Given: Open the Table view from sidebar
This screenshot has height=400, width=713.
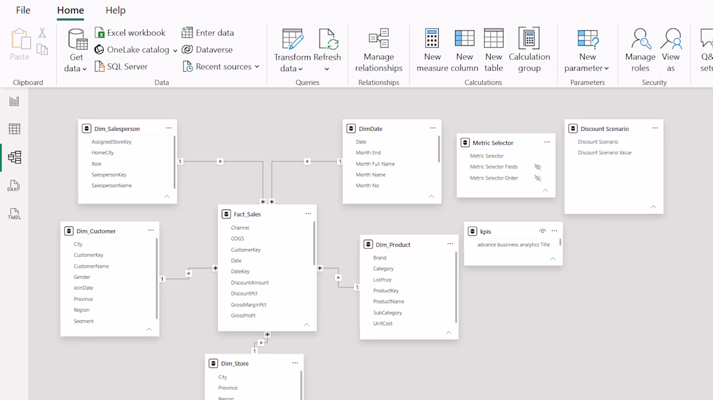Looking at the screenshot, I should point(14,129).
